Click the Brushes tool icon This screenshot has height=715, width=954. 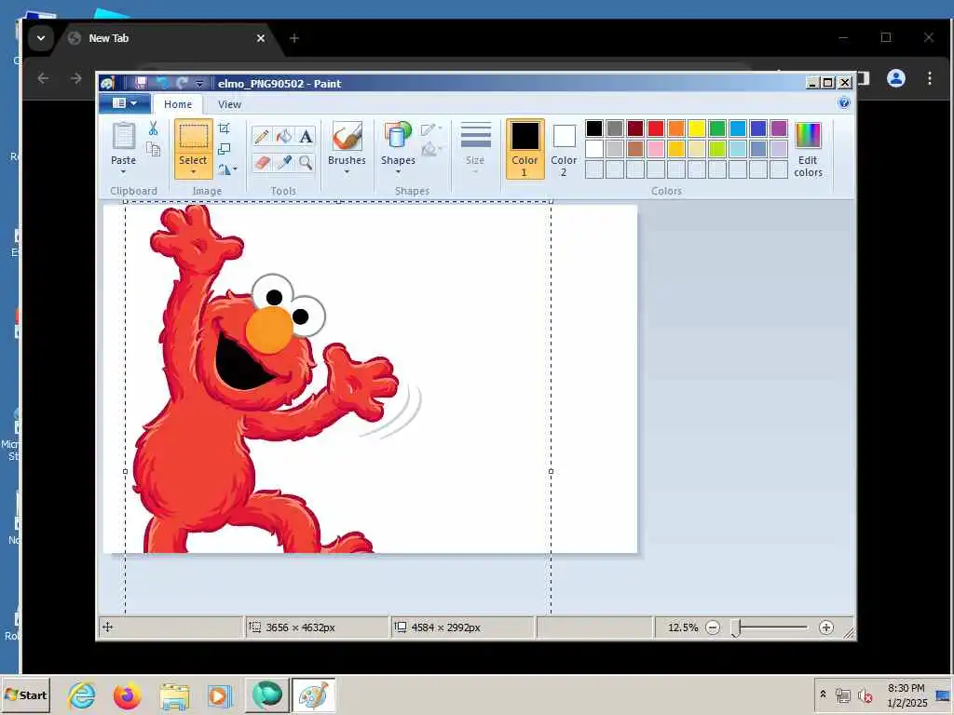tap(347, 136)
